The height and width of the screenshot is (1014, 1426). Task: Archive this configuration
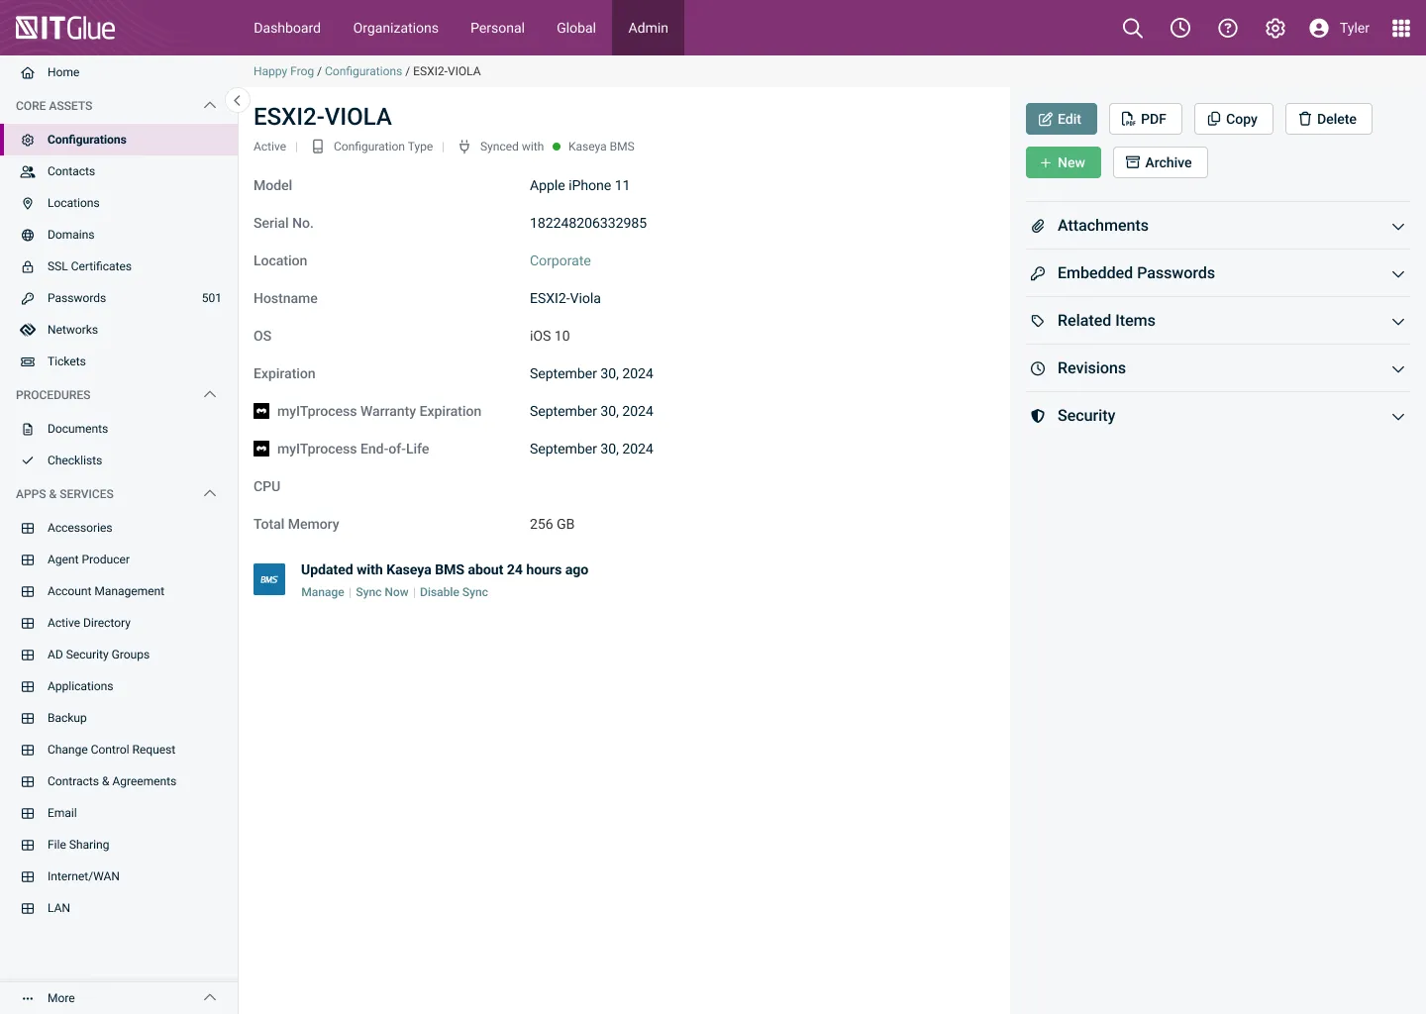[x=1160, y=162]
